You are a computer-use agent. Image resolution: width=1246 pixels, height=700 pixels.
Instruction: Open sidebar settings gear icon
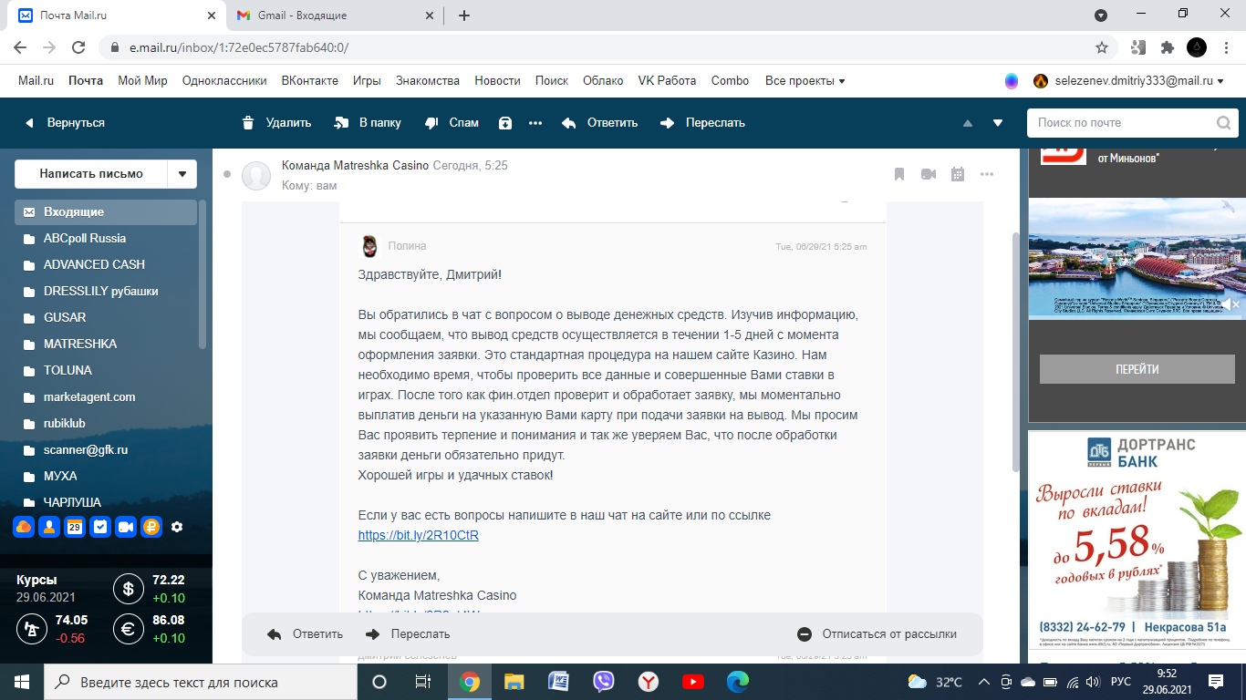point(177,527)
